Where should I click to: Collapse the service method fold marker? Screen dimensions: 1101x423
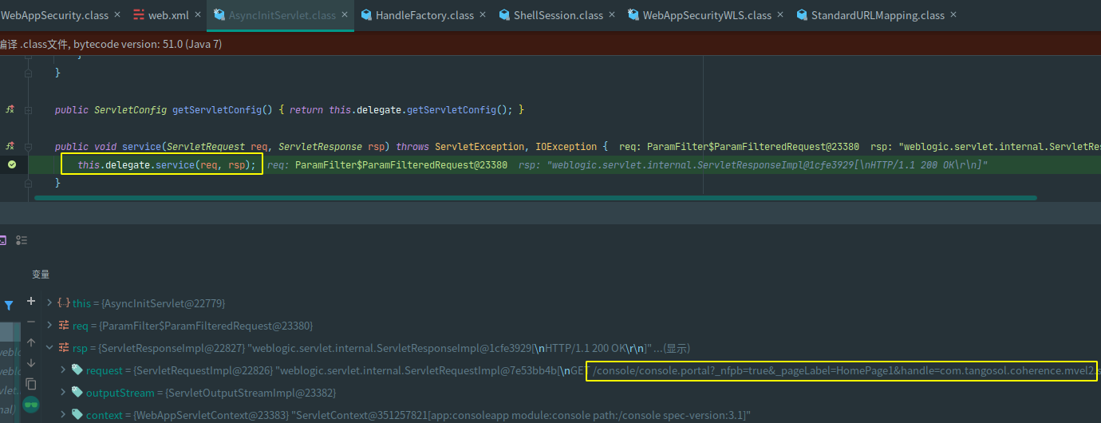[x=29, y=146]
